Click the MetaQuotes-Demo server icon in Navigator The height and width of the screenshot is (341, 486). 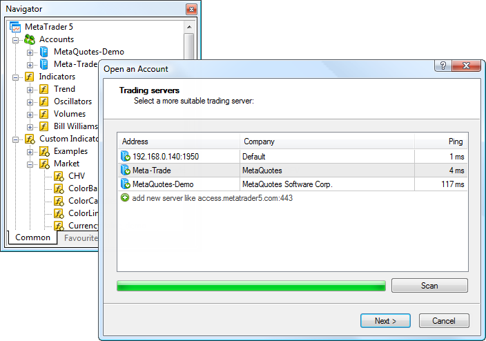(x=44, y=52)
